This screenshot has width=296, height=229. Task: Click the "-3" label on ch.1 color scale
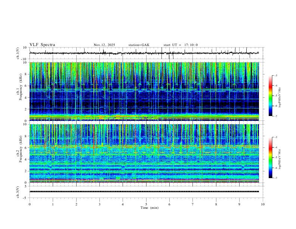(x=275, y=75)
